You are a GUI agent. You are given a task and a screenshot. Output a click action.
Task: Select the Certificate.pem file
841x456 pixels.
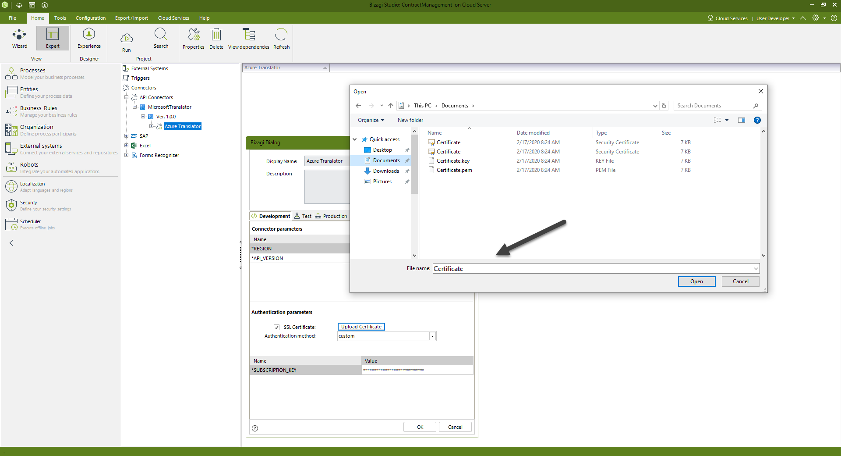[x=454, y=170]
